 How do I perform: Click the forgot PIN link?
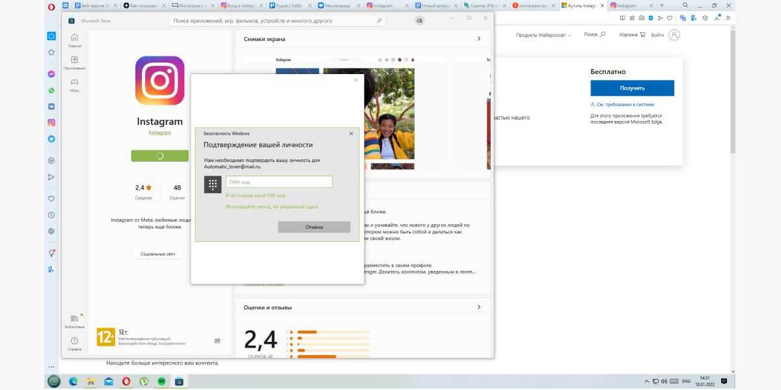coord(255,195)
